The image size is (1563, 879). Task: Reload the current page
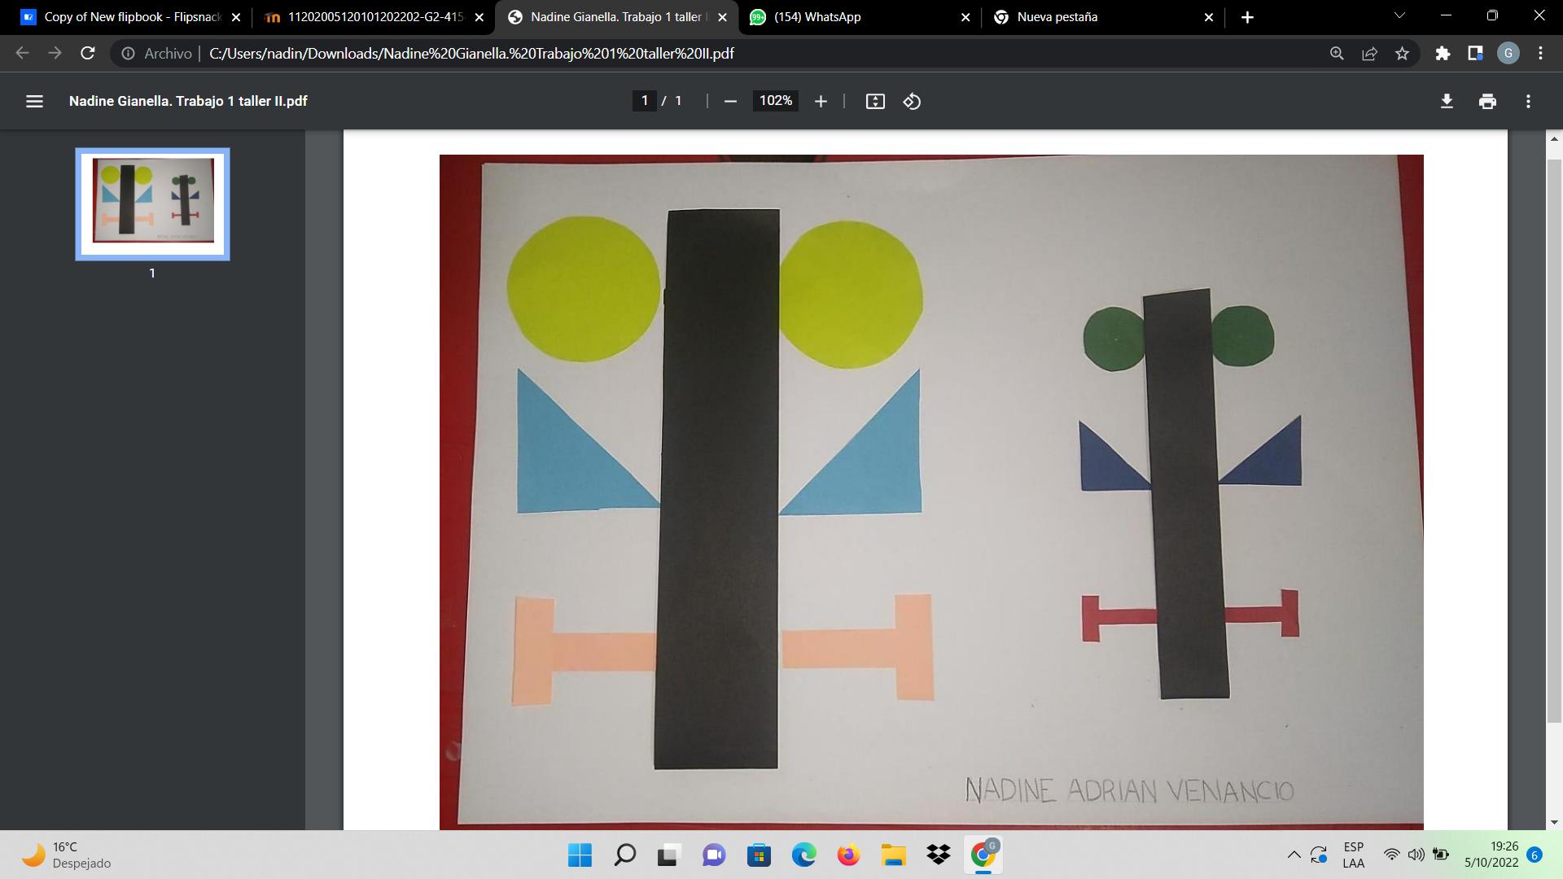point(88,53)
